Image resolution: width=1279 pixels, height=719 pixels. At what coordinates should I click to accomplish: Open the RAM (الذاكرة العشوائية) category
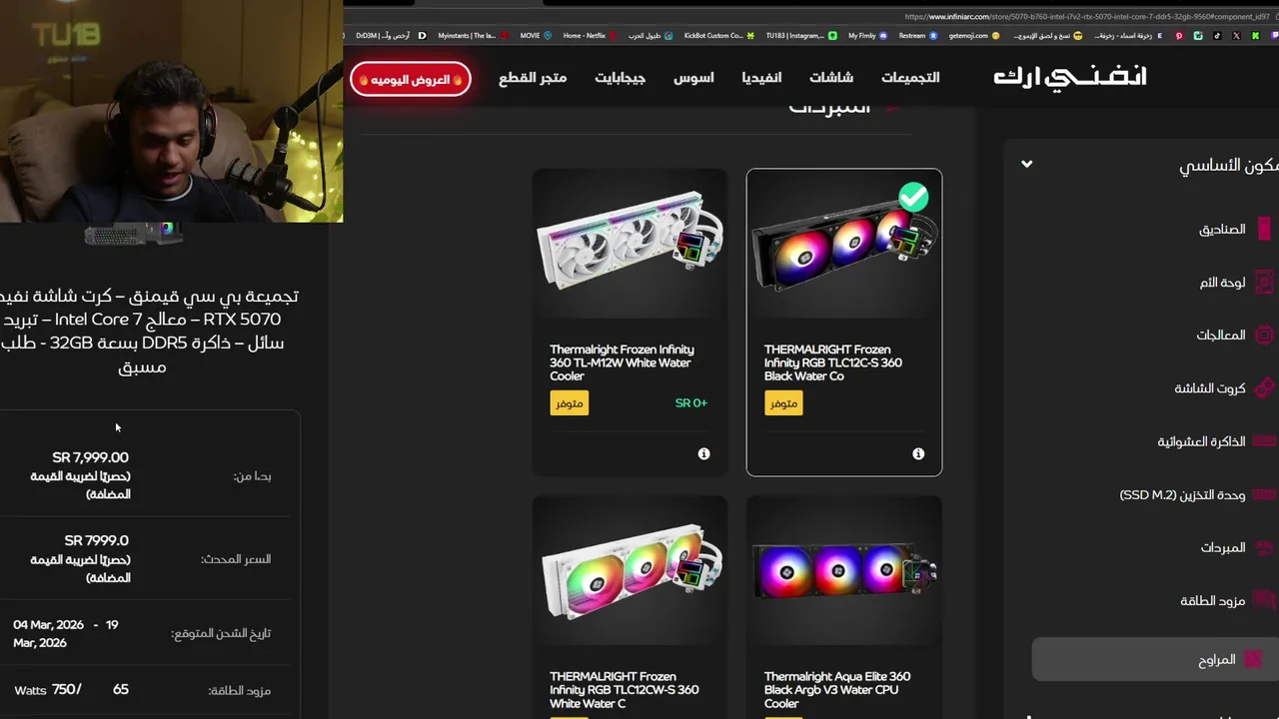tap(1202, 440)
